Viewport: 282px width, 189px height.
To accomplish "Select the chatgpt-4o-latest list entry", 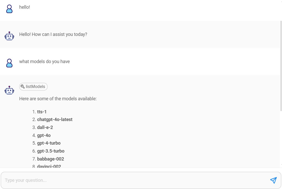I will [55, 120].
